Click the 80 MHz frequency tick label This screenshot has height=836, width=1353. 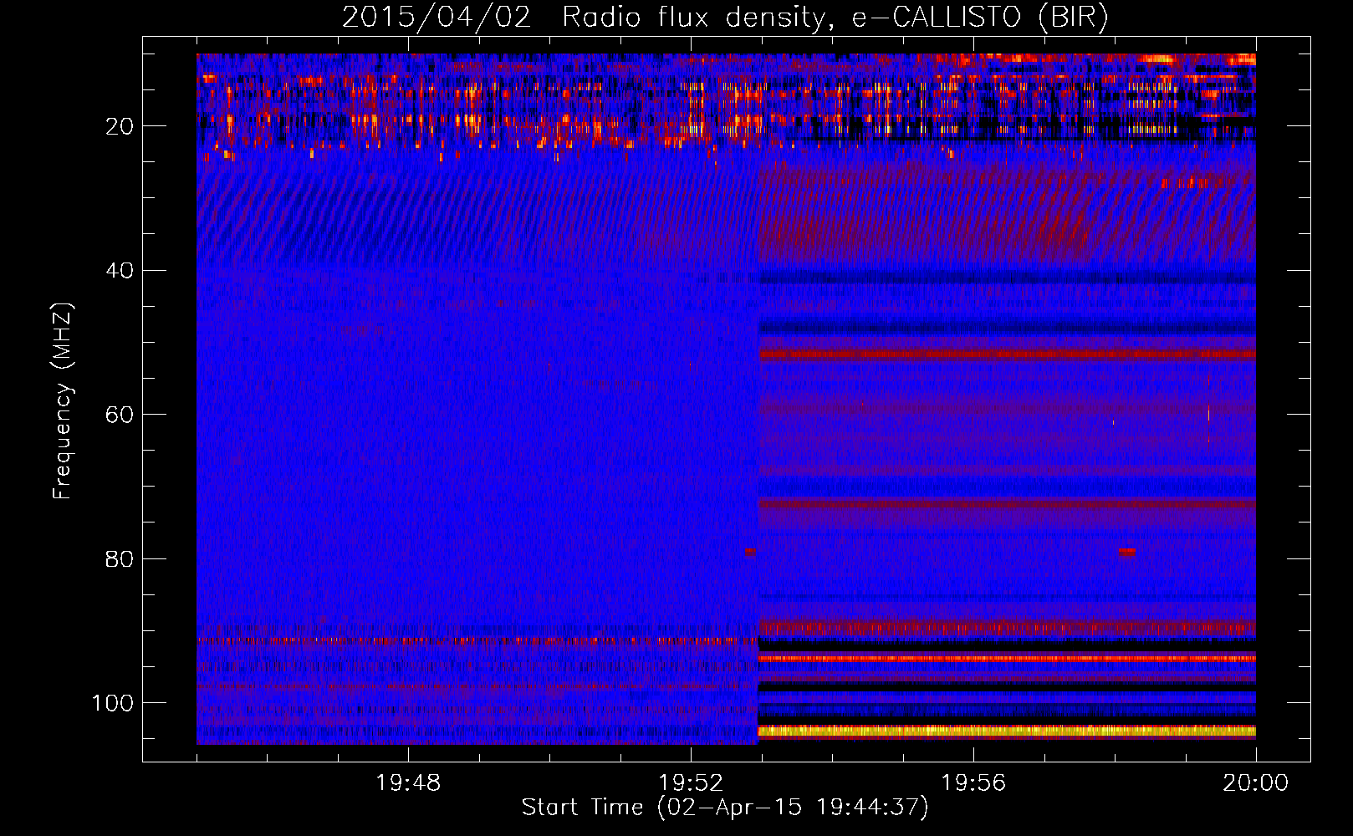click(120, 558)
